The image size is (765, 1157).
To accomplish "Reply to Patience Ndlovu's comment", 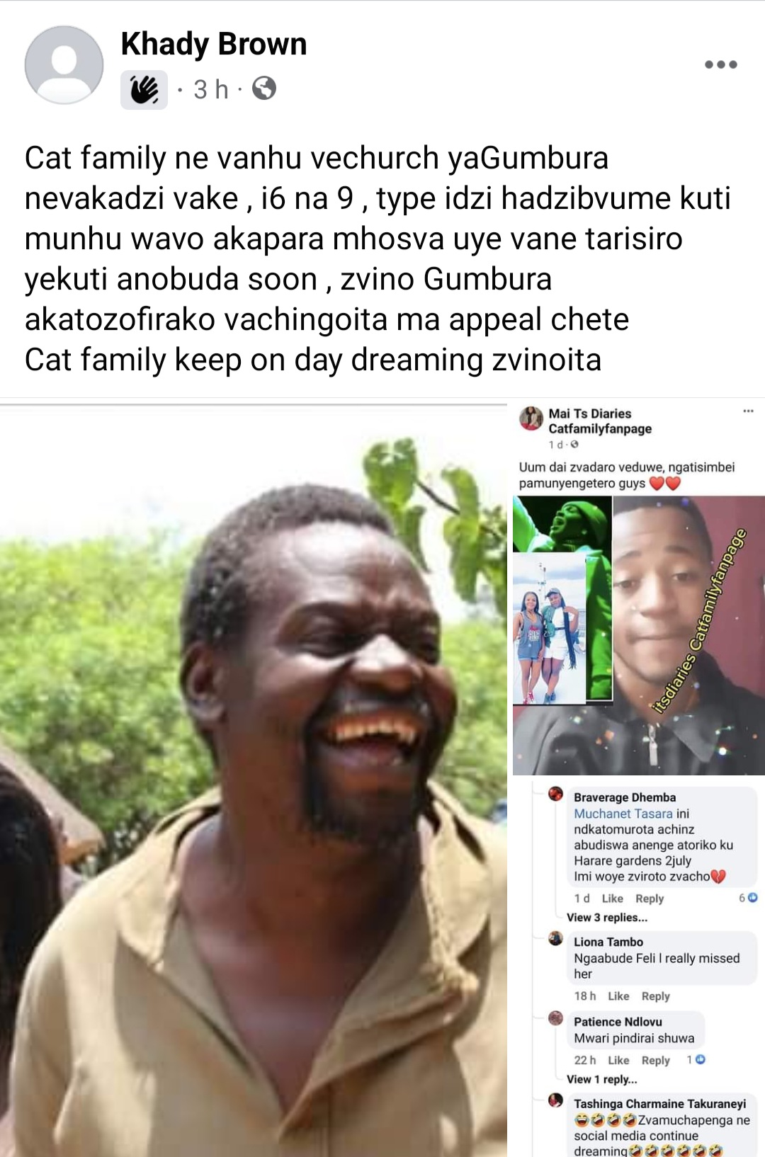I will click(x=655, y=1060).
